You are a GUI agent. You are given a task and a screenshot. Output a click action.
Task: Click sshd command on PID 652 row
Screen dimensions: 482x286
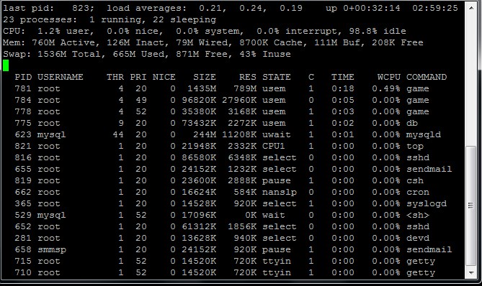418,226
